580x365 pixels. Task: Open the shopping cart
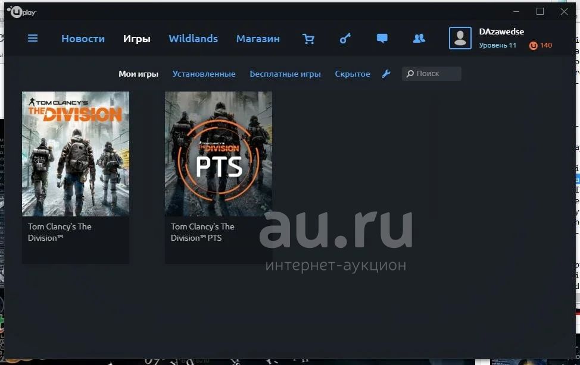coord(308,39)
